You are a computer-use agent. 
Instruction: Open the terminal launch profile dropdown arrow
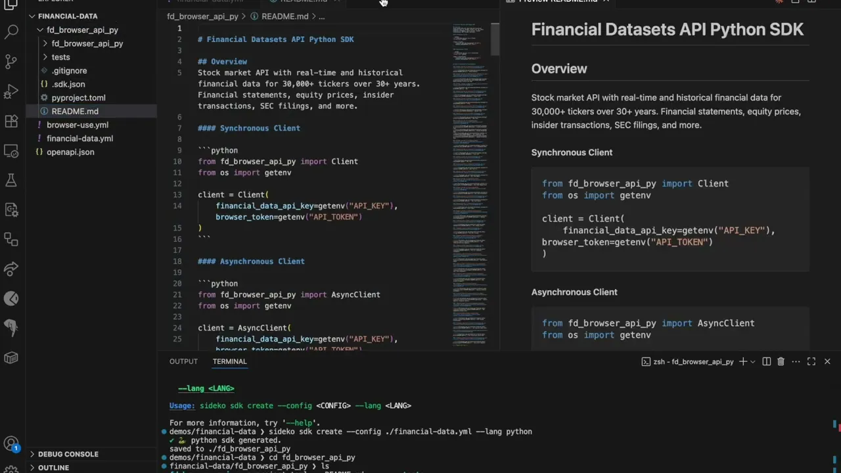[752, 361]
